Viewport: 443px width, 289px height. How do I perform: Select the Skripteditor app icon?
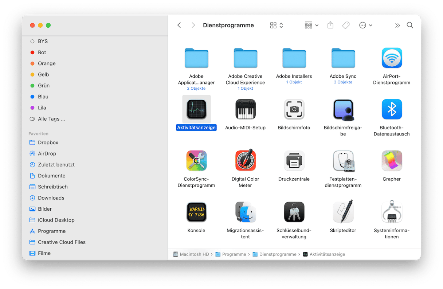(343, 212)
